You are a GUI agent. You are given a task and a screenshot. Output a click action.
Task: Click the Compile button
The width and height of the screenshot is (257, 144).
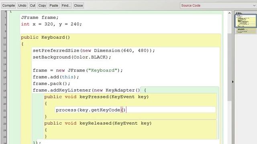click(8, 6)
